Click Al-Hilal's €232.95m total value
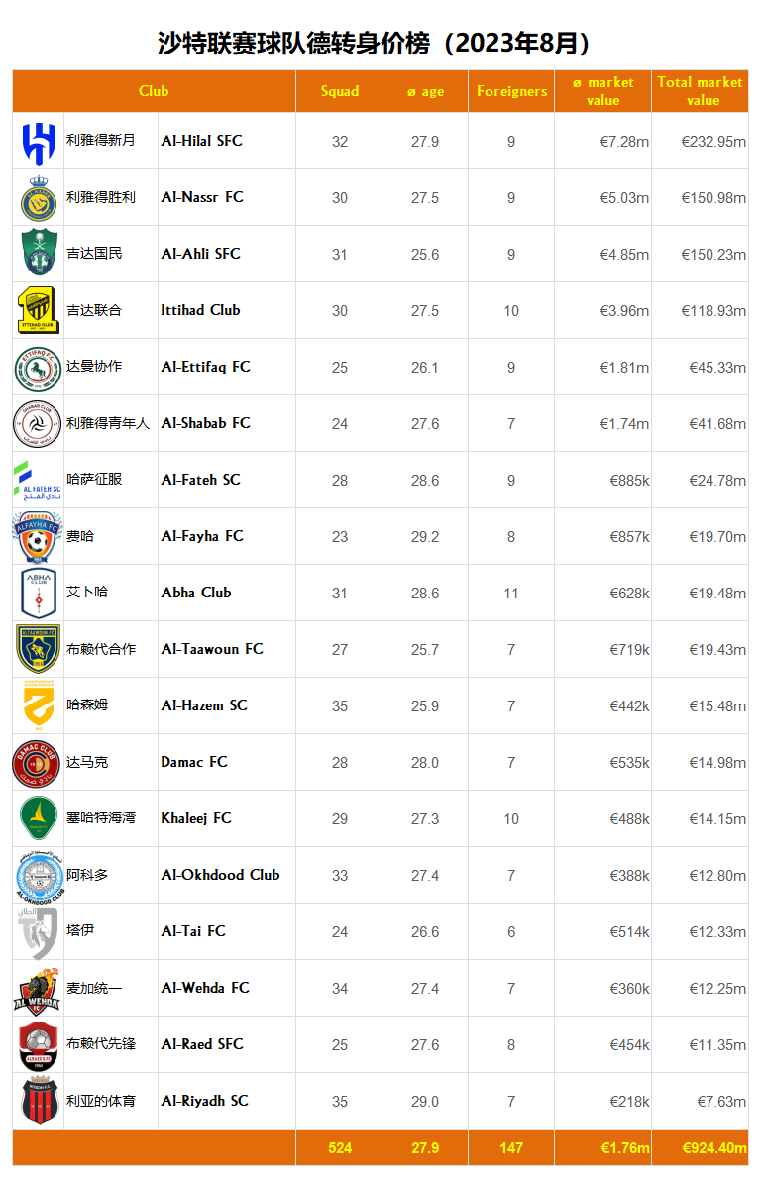This screenshot has width=764, height=1191. 713,142
